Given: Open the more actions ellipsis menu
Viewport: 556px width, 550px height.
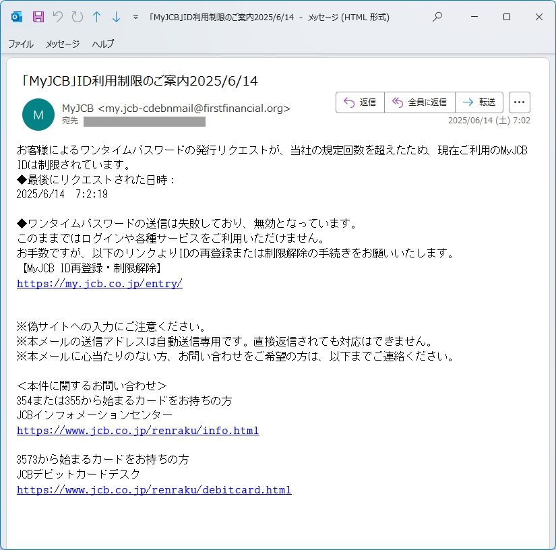Looking at the screenshot, I should click(x=519, y=102).
